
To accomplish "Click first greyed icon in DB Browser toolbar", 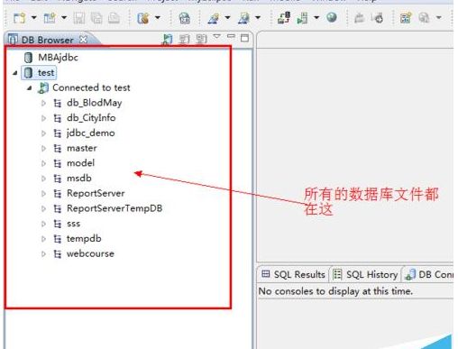I will 184,39.
